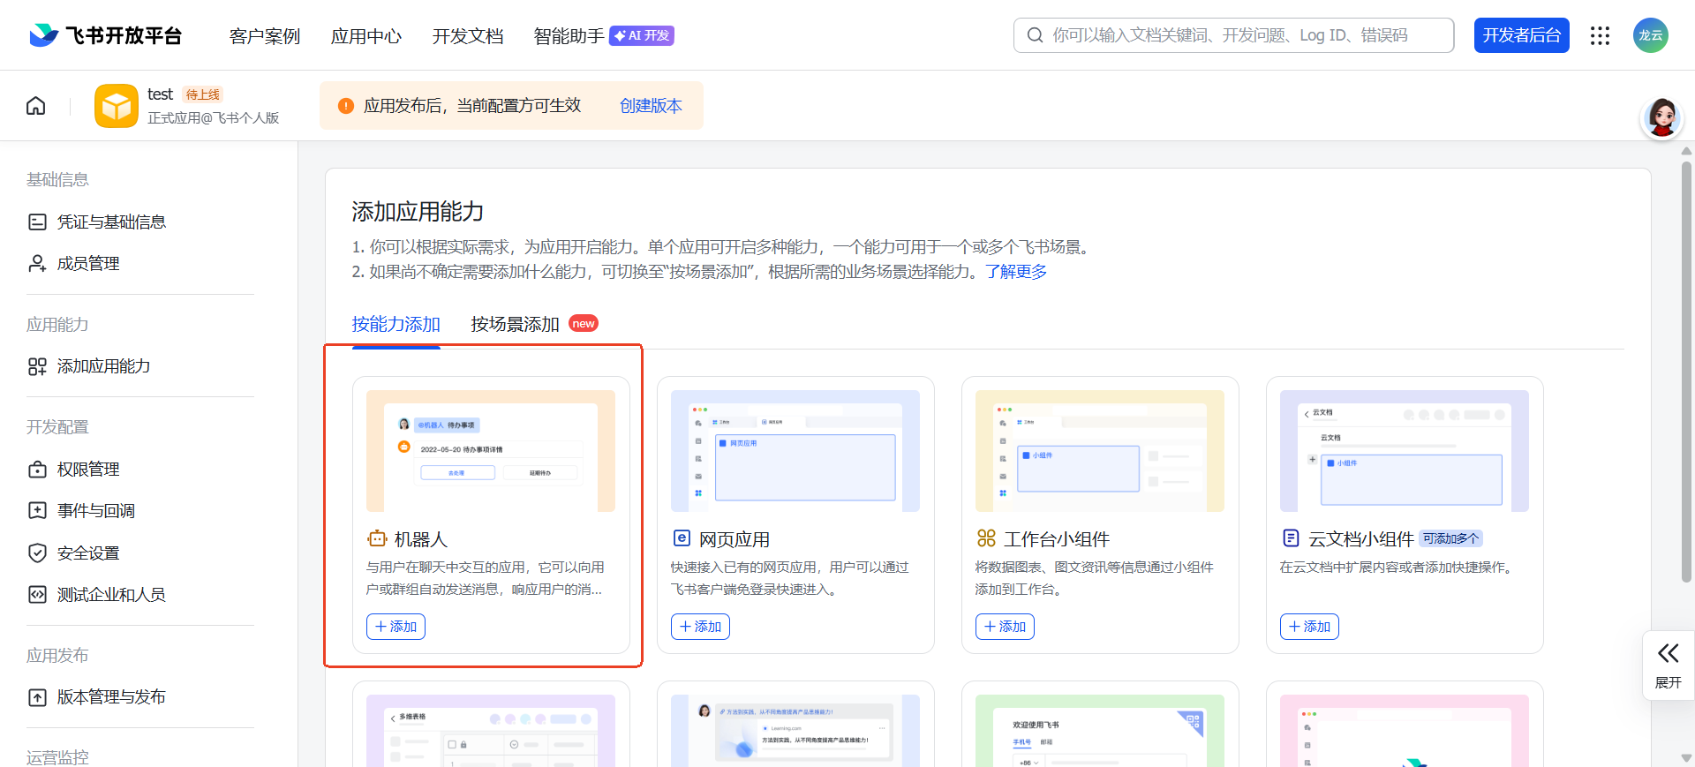
Task: Focus the documentation search input field
Action: [1245, 35]
